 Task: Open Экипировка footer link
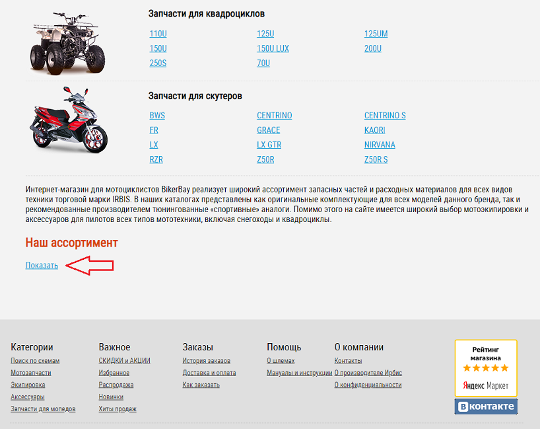(28, 385)
